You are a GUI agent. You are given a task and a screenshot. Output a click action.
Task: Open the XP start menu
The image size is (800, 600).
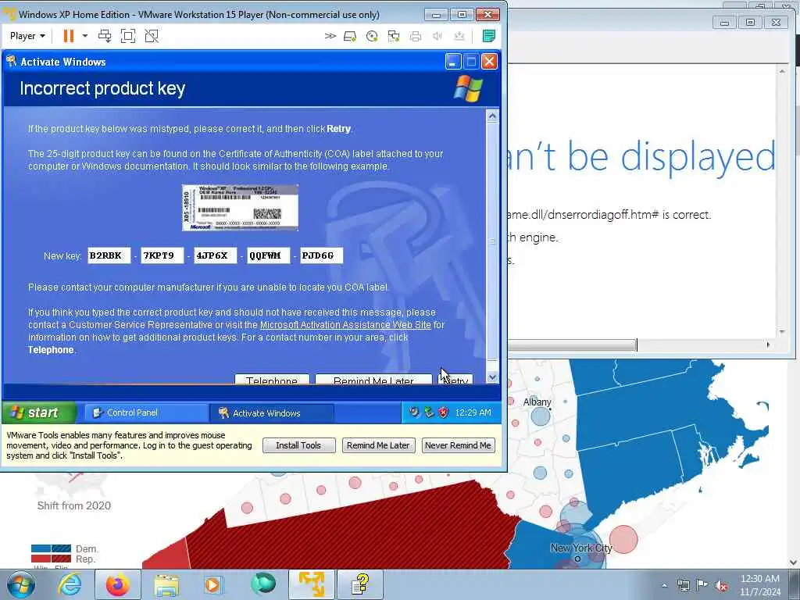(39, 412)
